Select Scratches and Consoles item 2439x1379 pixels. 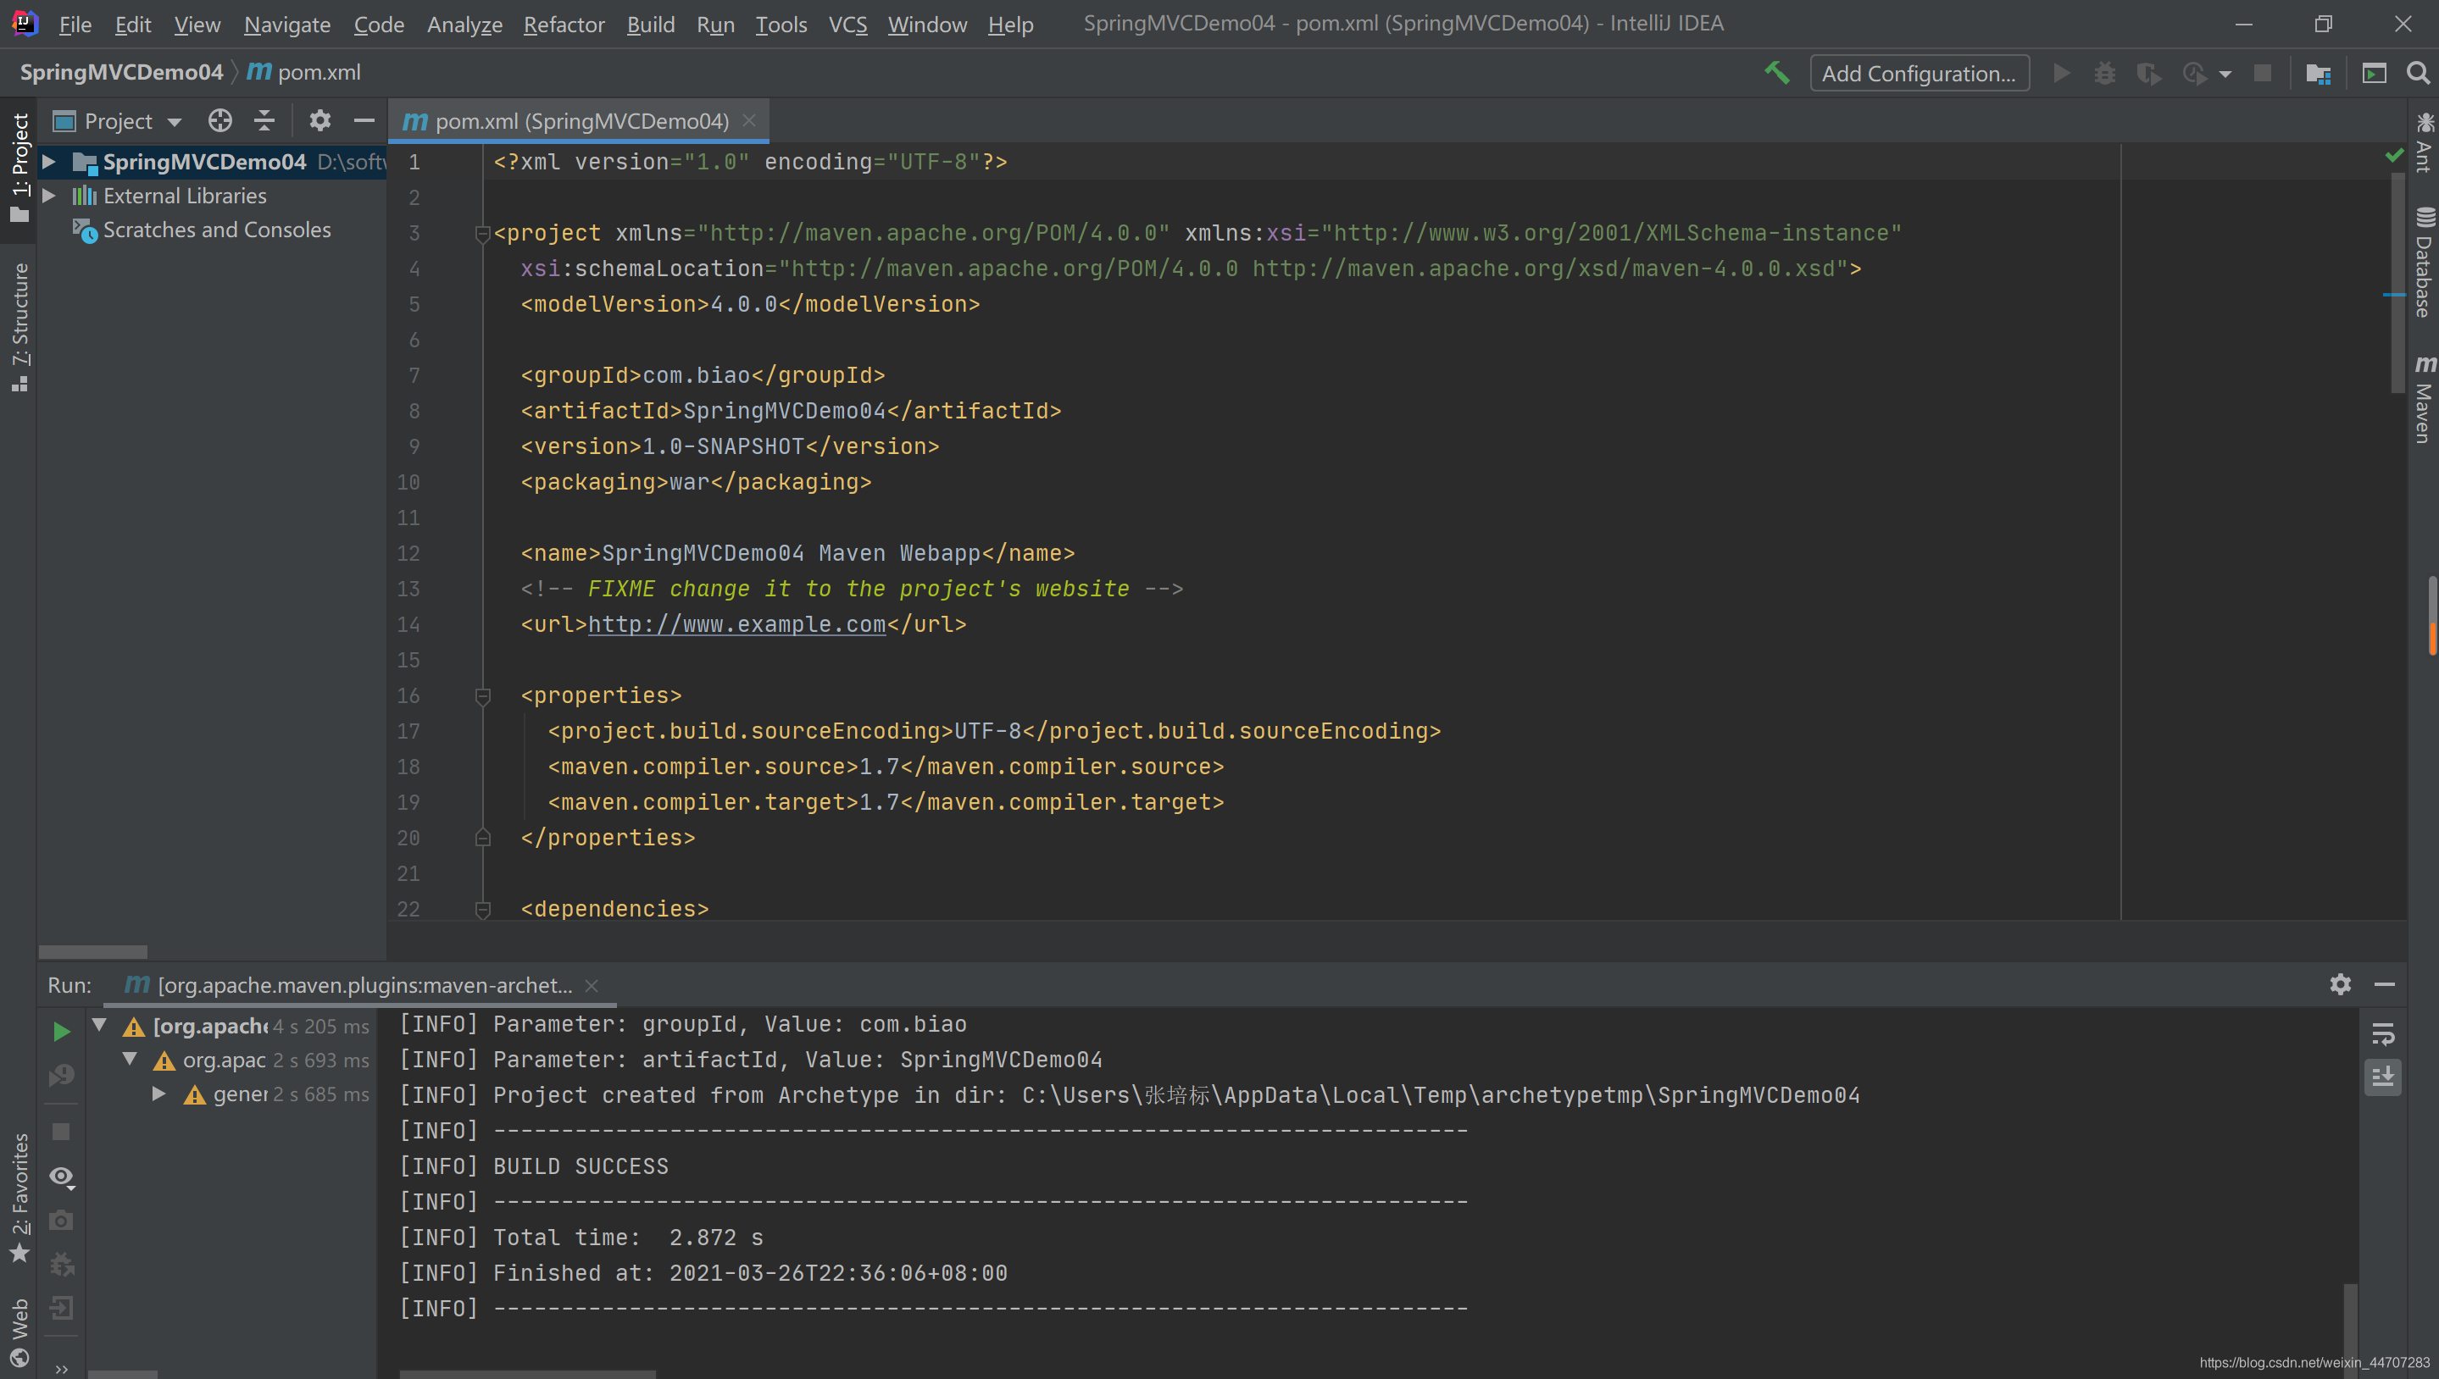tap(203, 230)
